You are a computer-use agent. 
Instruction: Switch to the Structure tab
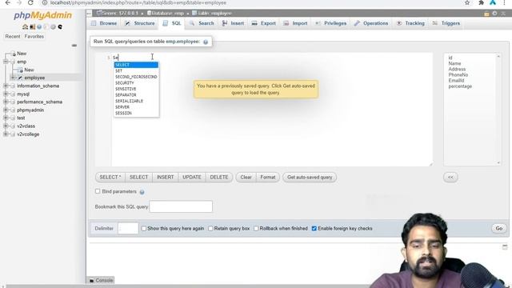coord(140,23)
